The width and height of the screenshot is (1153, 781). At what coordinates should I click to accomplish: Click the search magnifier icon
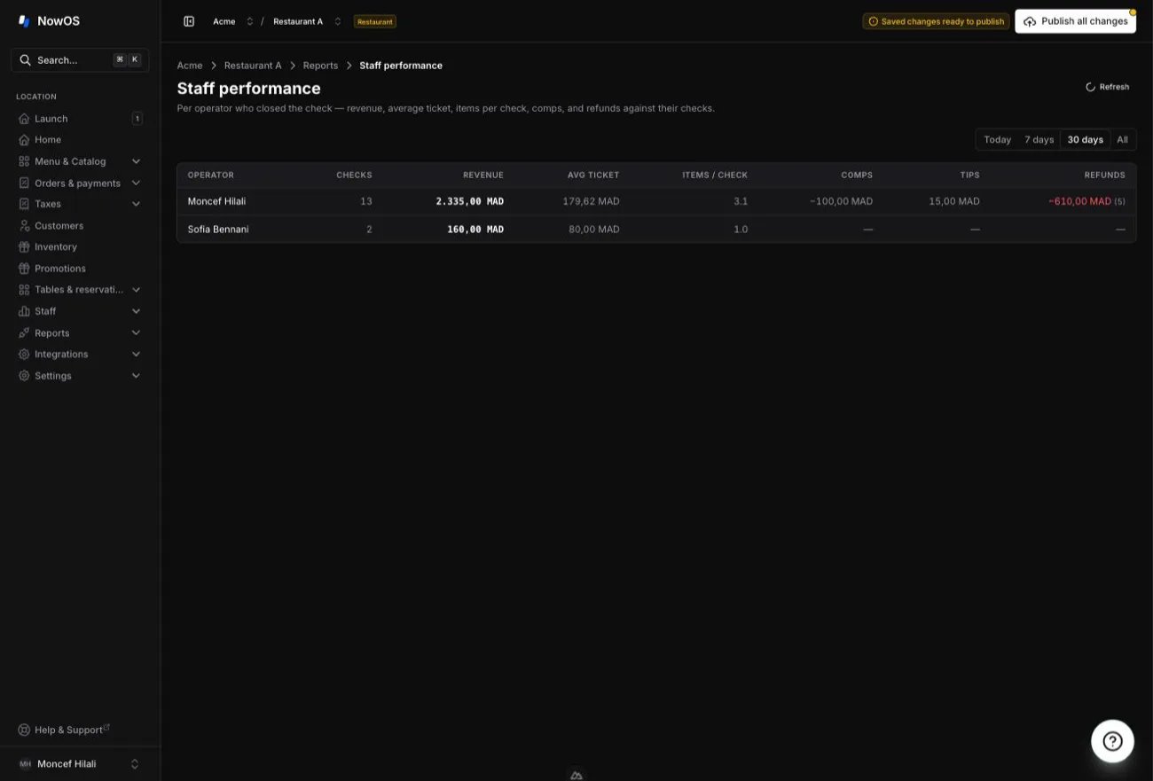[x=25, y=60]
